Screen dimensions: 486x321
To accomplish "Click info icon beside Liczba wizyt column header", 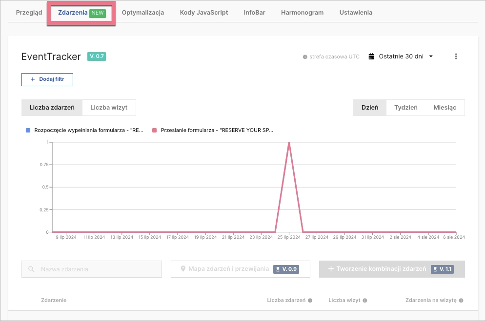I will [364, 301].
